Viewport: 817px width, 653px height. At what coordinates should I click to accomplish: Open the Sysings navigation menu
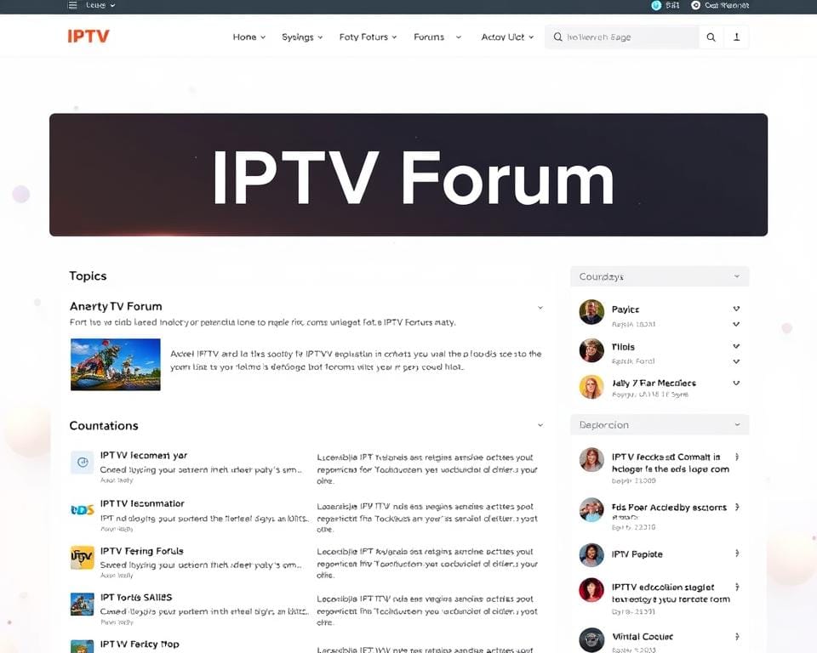[x=303, y=37]
